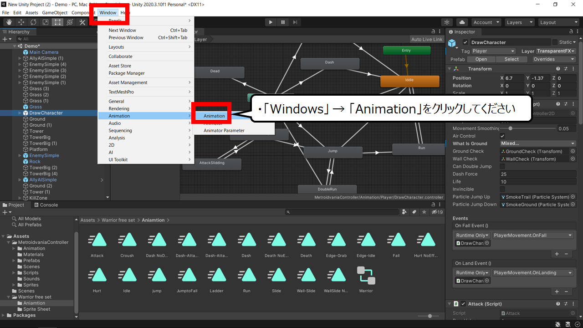Open Transform component help icon
This screenshot has width=583, height=328.
[558, 69]
